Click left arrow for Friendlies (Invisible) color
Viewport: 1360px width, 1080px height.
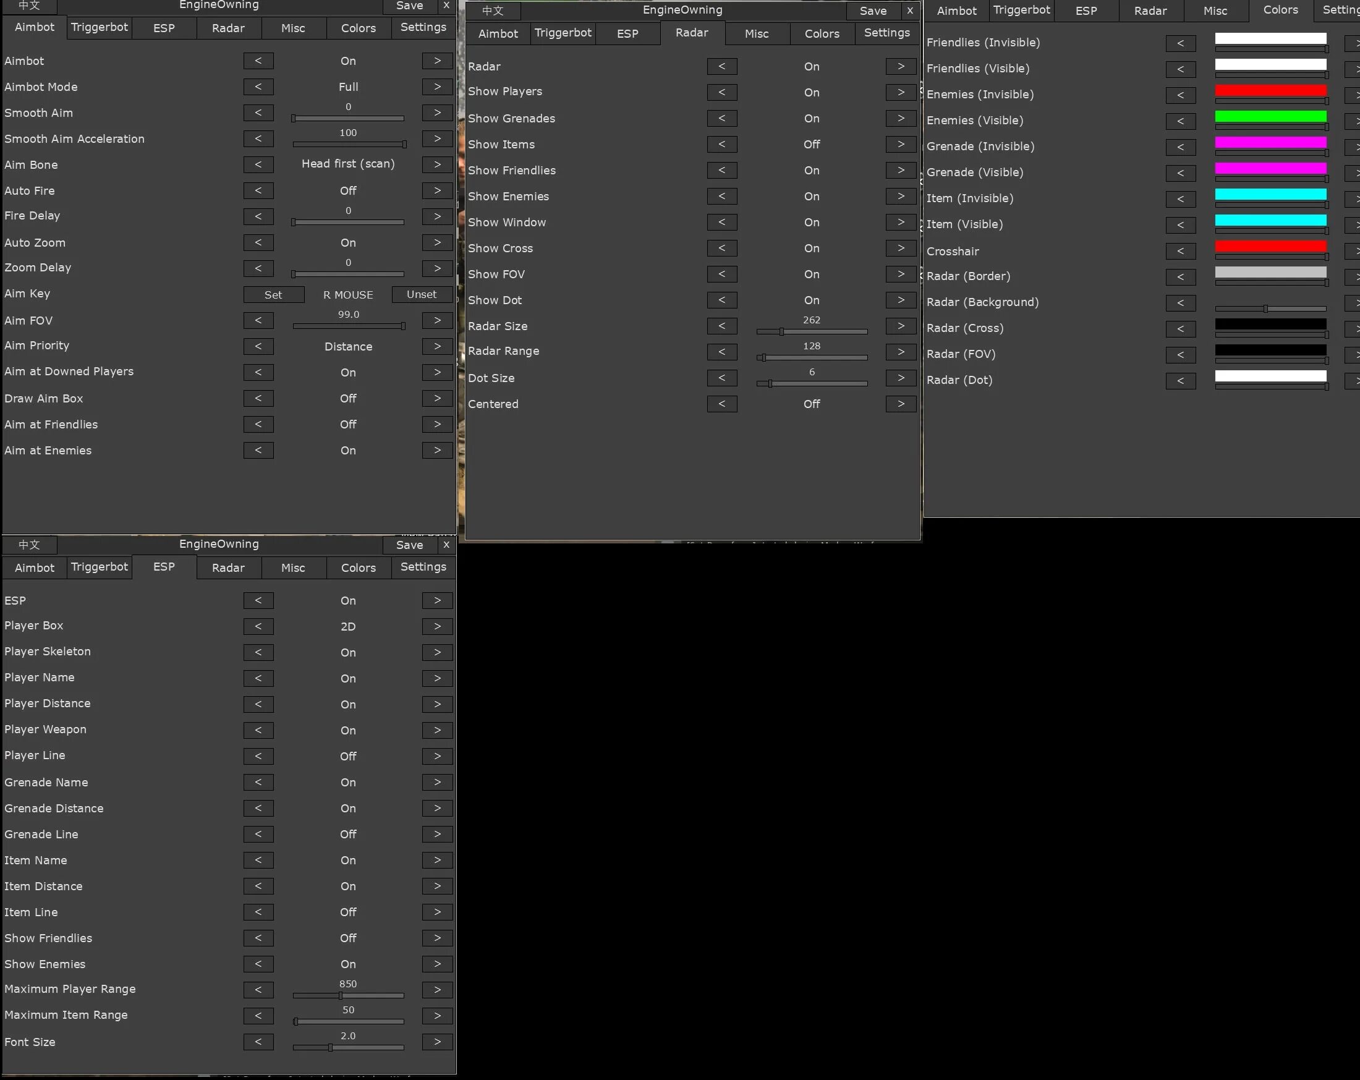click(x=1181, y=43)
